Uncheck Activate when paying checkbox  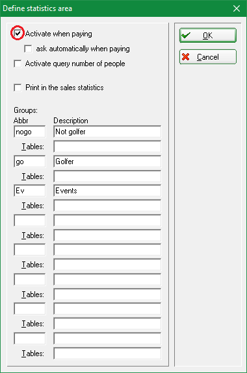pyautogui.click(x=18, y=33)
